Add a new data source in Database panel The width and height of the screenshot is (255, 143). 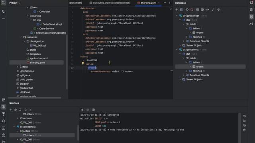click(x=177, y=10)
